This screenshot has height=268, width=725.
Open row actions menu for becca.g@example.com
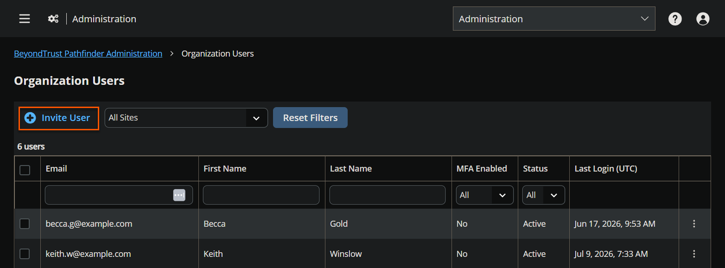pos(694,224)
